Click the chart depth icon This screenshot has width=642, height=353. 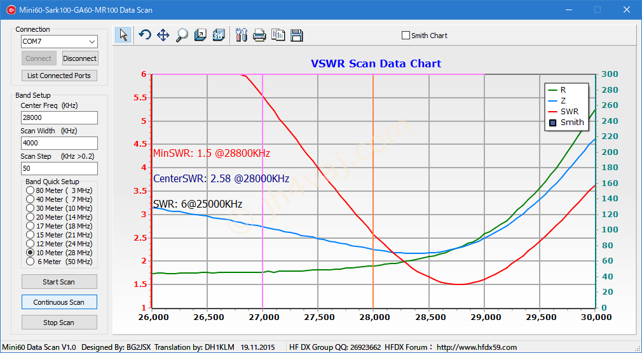tap(200, 35)
